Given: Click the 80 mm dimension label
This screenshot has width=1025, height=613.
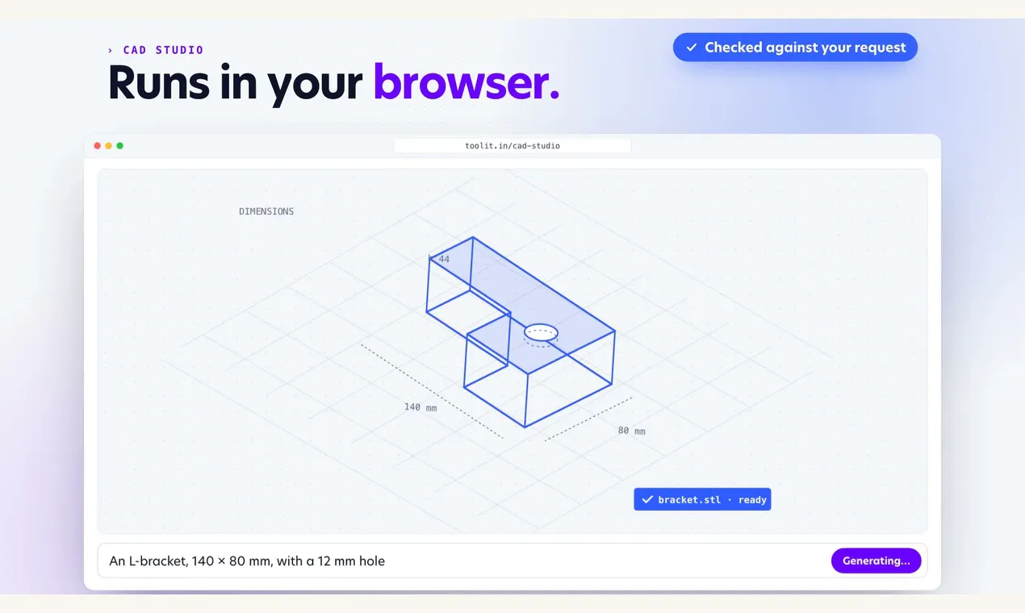Looking at the screenshot, I should (x=632, y=431).
